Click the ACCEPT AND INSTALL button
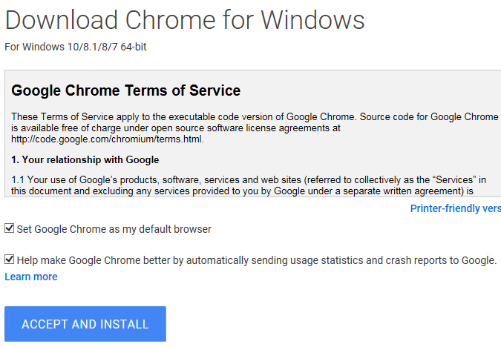Viewport: 501px width, 347px height. point(85,324)
